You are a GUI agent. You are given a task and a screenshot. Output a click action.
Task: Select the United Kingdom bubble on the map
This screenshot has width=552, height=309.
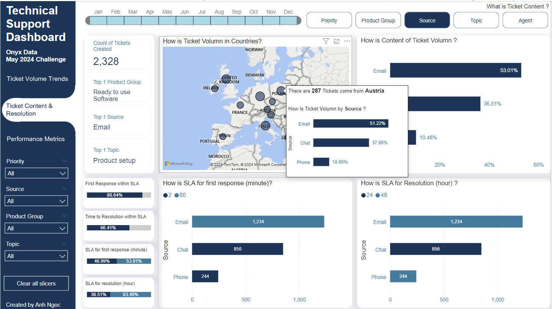[x=225, y=79]
